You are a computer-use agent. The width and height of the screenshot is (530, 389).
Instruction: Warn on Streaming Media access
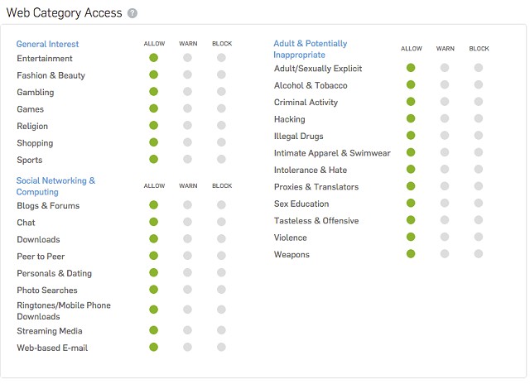point(187,330)
